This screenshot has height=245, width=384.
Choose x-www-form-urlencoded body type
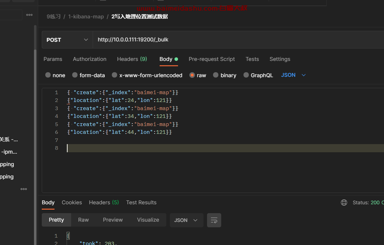(x=114, y=75)
